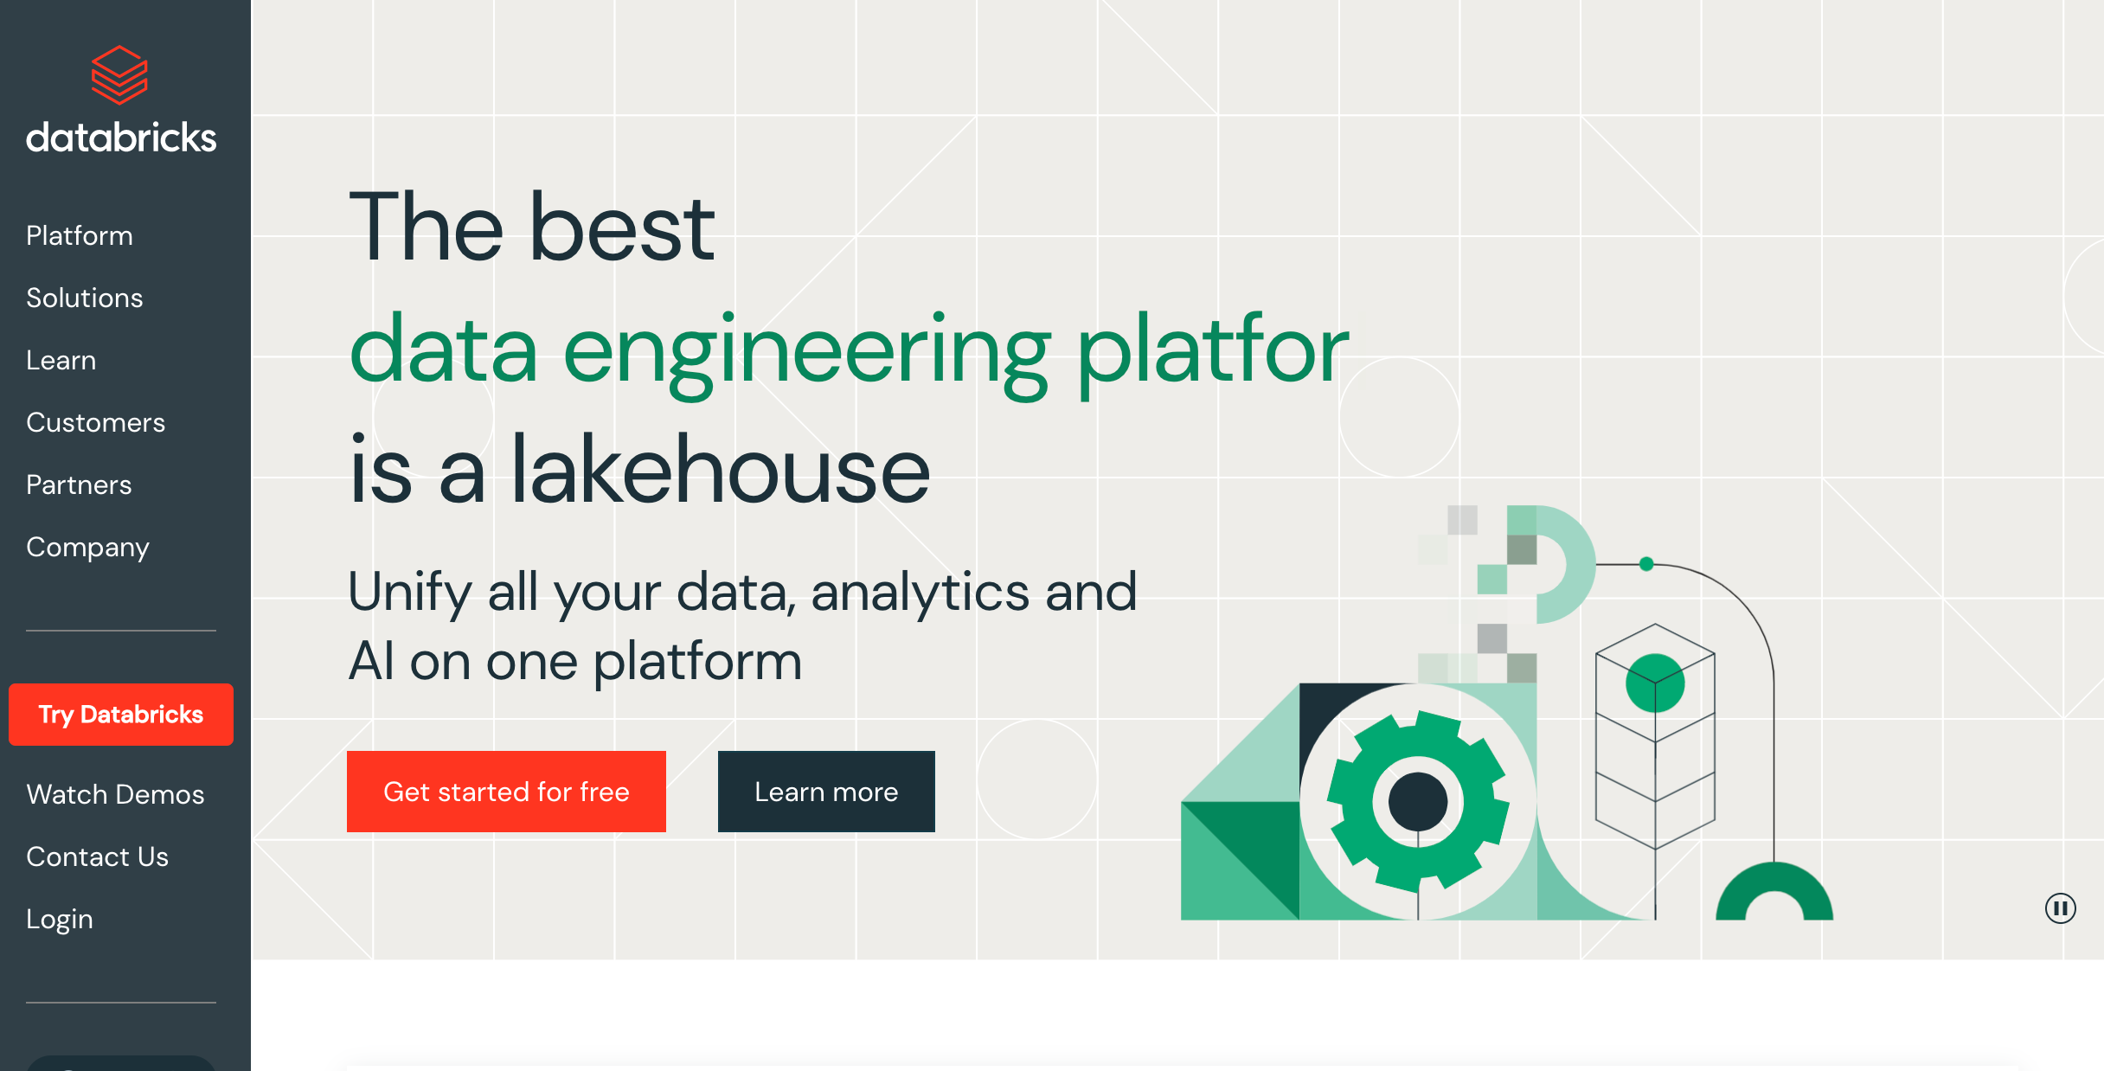Open the Company menu item
The height and width of the screenshot is (1071, 2104).
point(87,547)
